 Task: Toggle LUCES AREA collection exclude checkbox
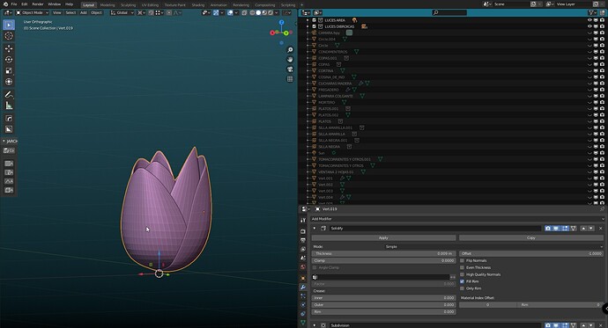(314, 20)
